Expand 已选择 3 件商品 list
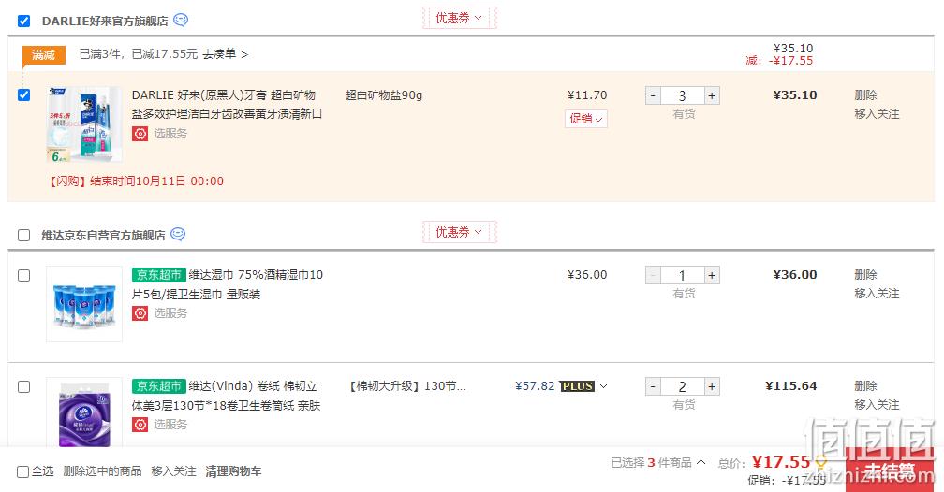Viewport: 944px width, 492px height. [x=658, y=462]
